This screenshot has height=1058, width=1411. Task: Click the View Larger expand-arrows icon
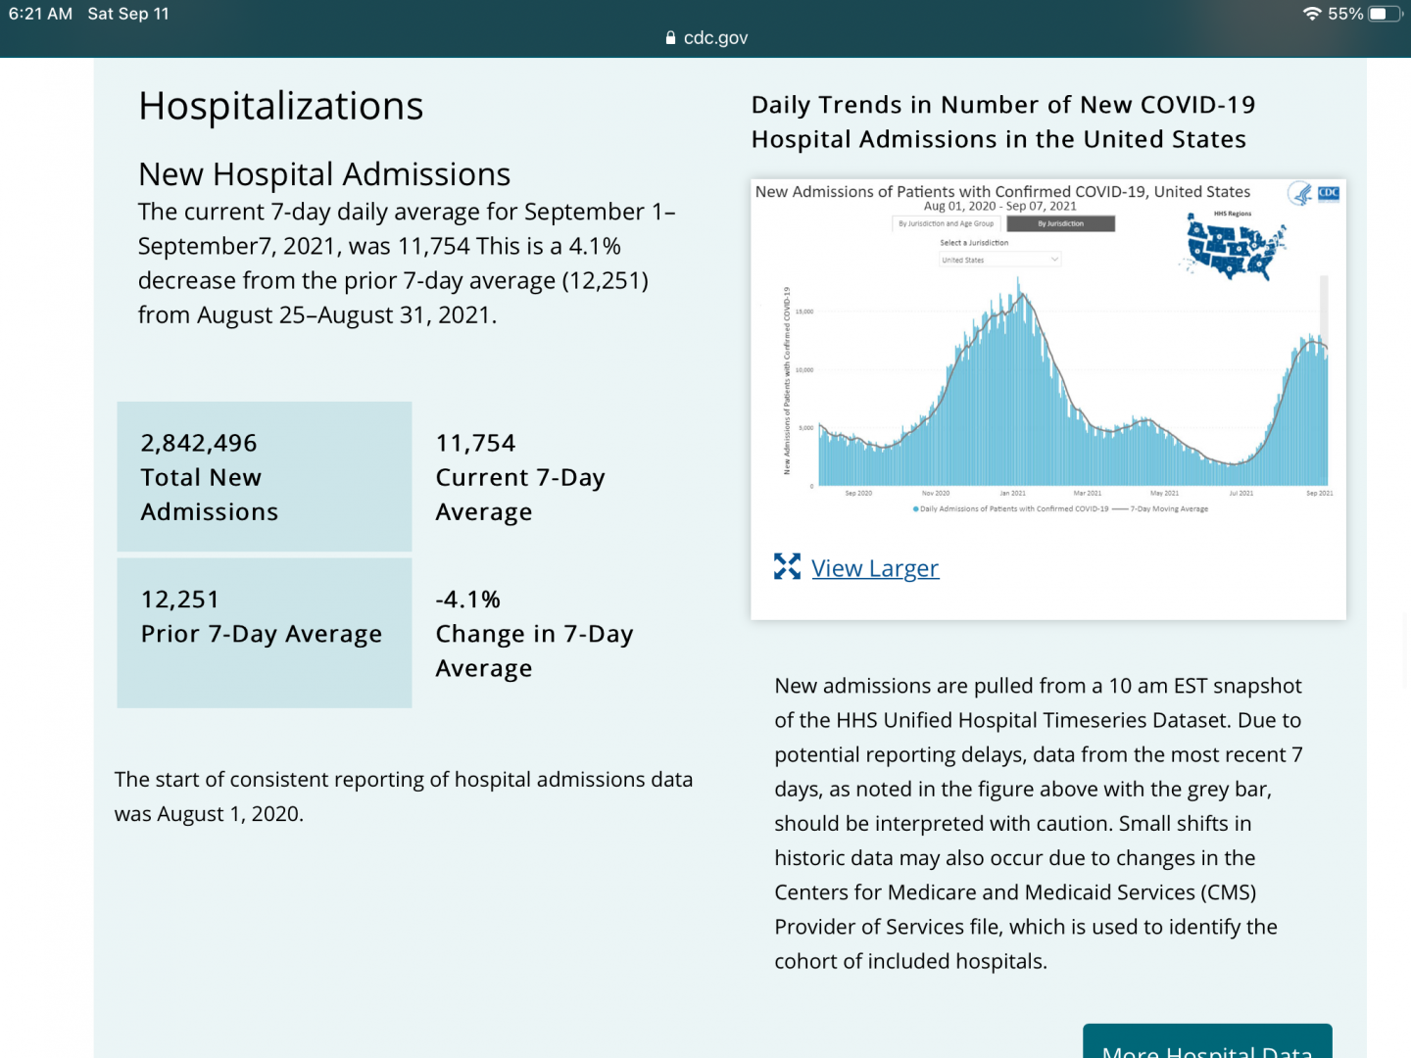pyautogui.click(x=787, y=566)
